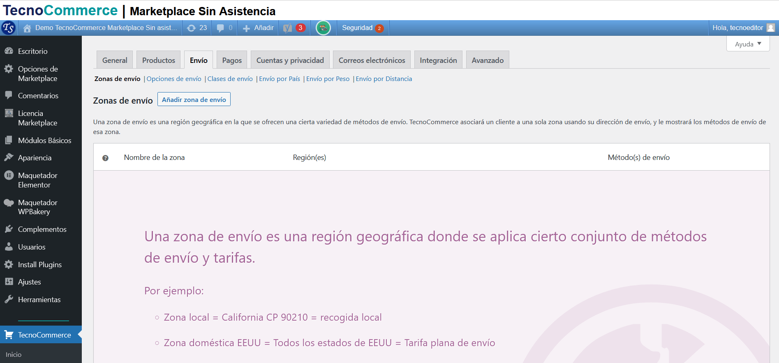Click the Install Plugins gear icon

tap(9, 264)
